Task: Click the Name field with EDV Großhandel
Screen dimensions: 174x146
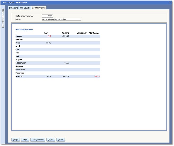Action: [x=61, y=19]
